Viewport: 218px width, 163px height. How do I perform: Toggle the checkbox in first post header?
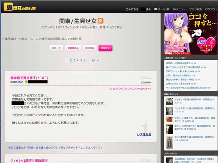point(143,83)
